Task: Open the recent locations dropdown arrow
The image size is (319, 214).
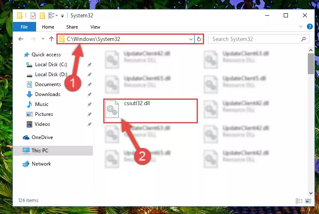Action: 43,38
